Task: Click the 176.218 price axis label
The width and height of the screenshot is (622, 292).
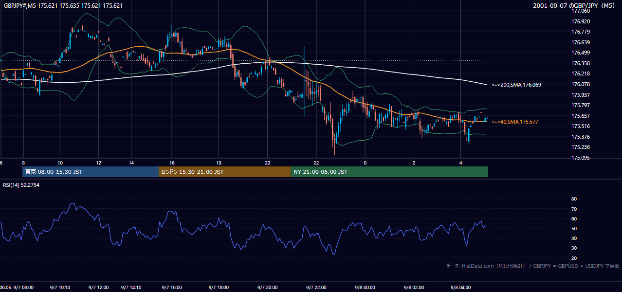Action: tap(581, 73)
